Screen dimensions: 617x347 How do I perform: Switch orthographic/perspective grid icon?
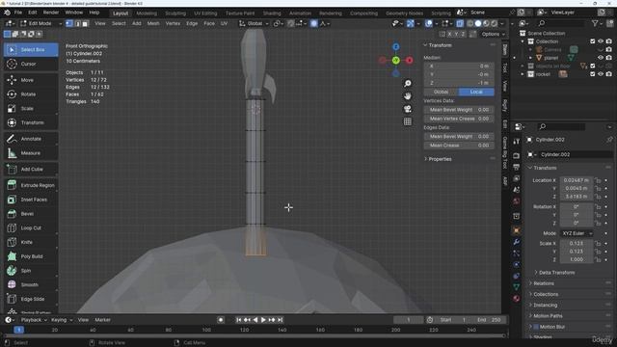[408, 121]
